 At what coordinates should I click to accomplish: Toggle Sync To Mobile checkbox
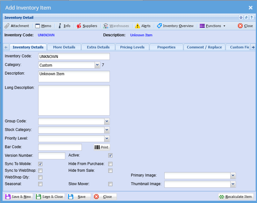click(40, 164)
